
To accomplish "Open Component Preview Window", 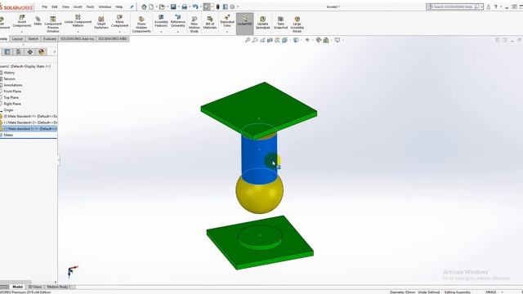I will click(52, 24).
